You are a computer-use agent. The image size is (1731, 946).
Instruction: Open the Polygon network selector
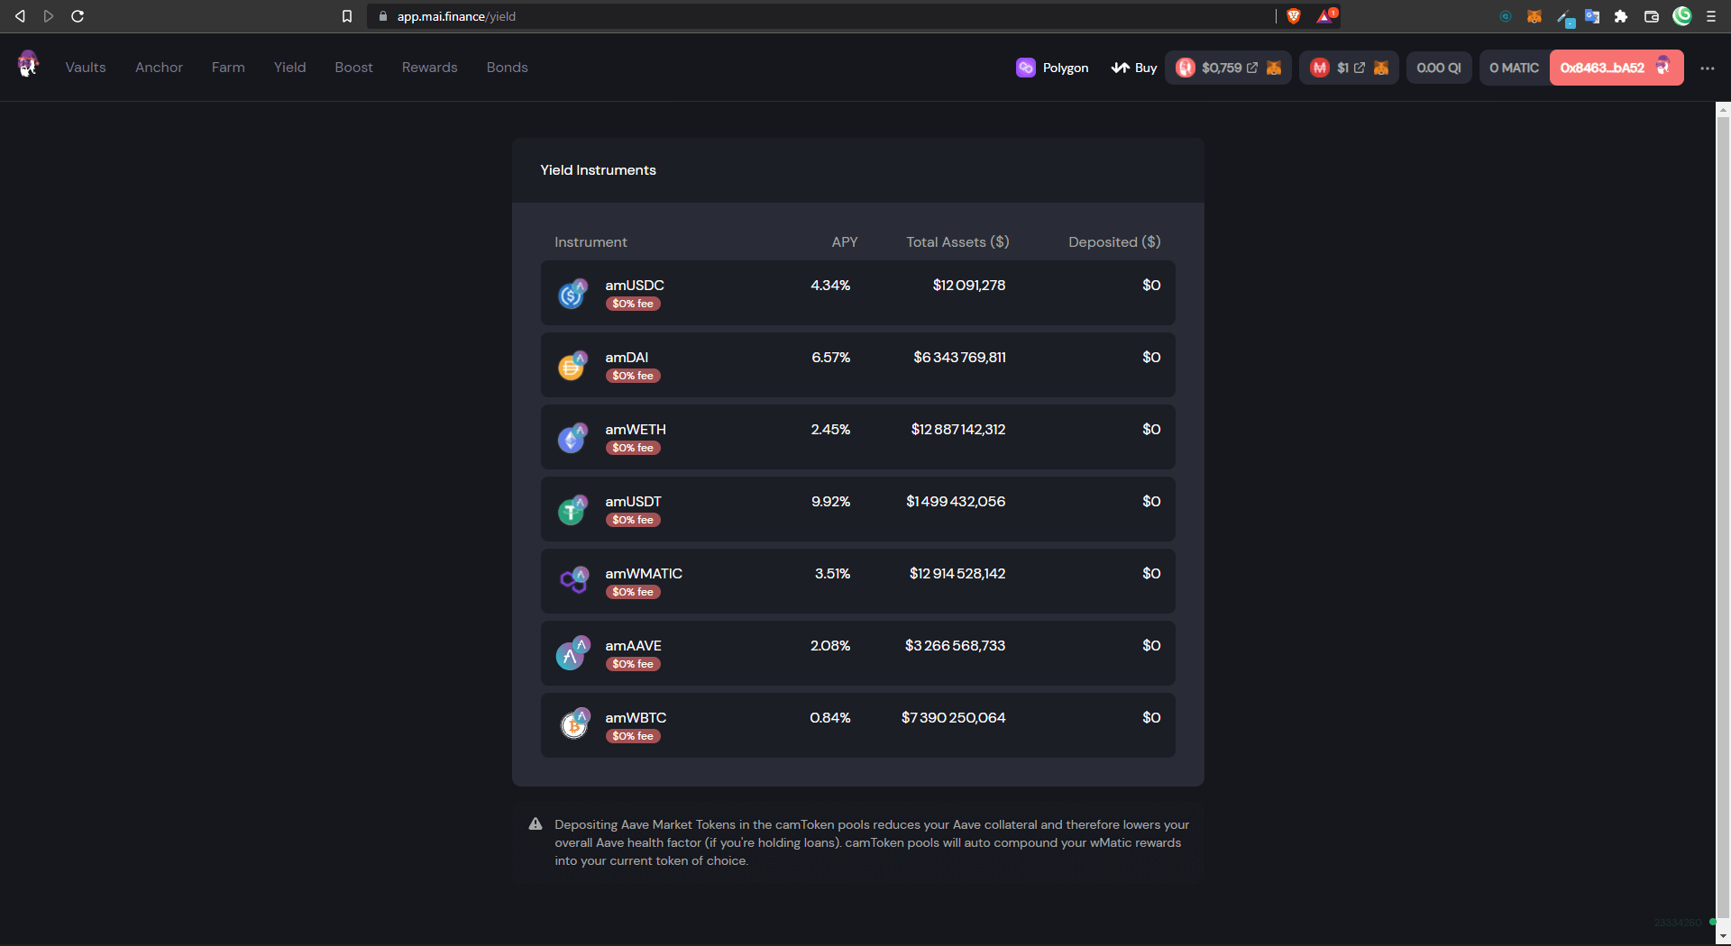click(x=1052, y=68)
